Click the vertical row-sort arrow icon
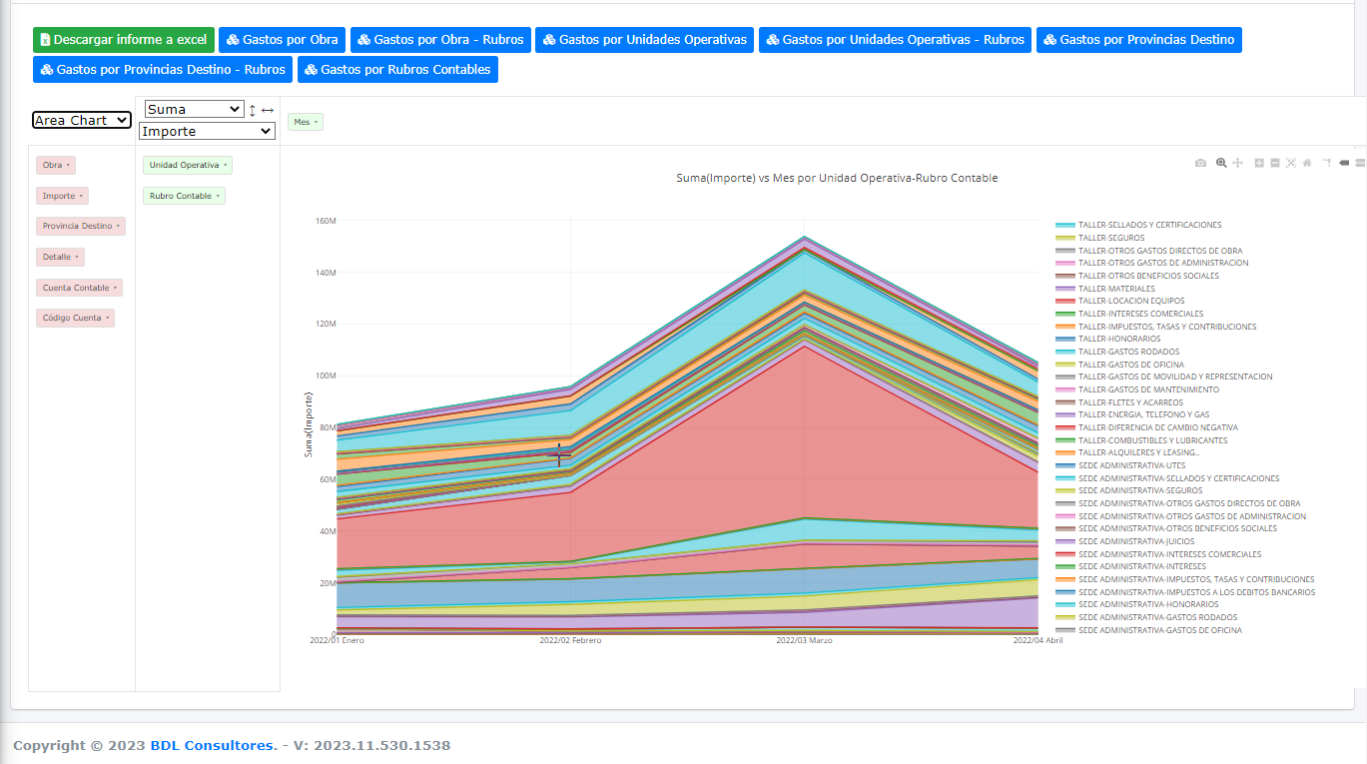The height and width of the screenshot is (764, 1367). pos(253,110)
